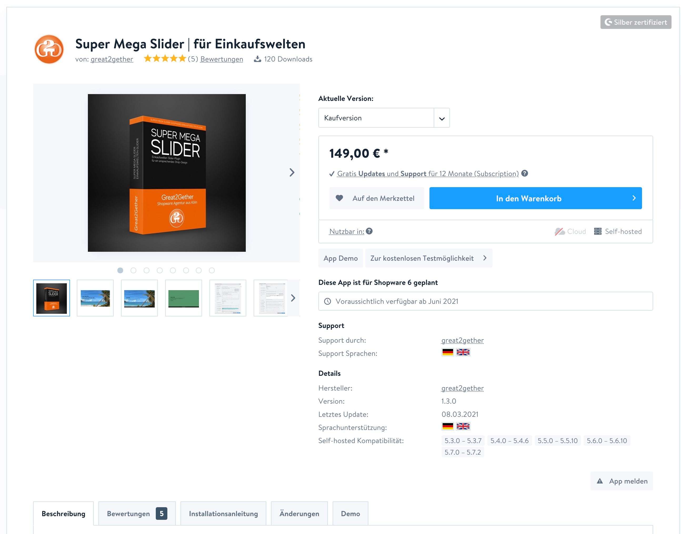681x534 pixels.
Task: Click the heart icon on Merkzettel button
Action: click(339, 198)
